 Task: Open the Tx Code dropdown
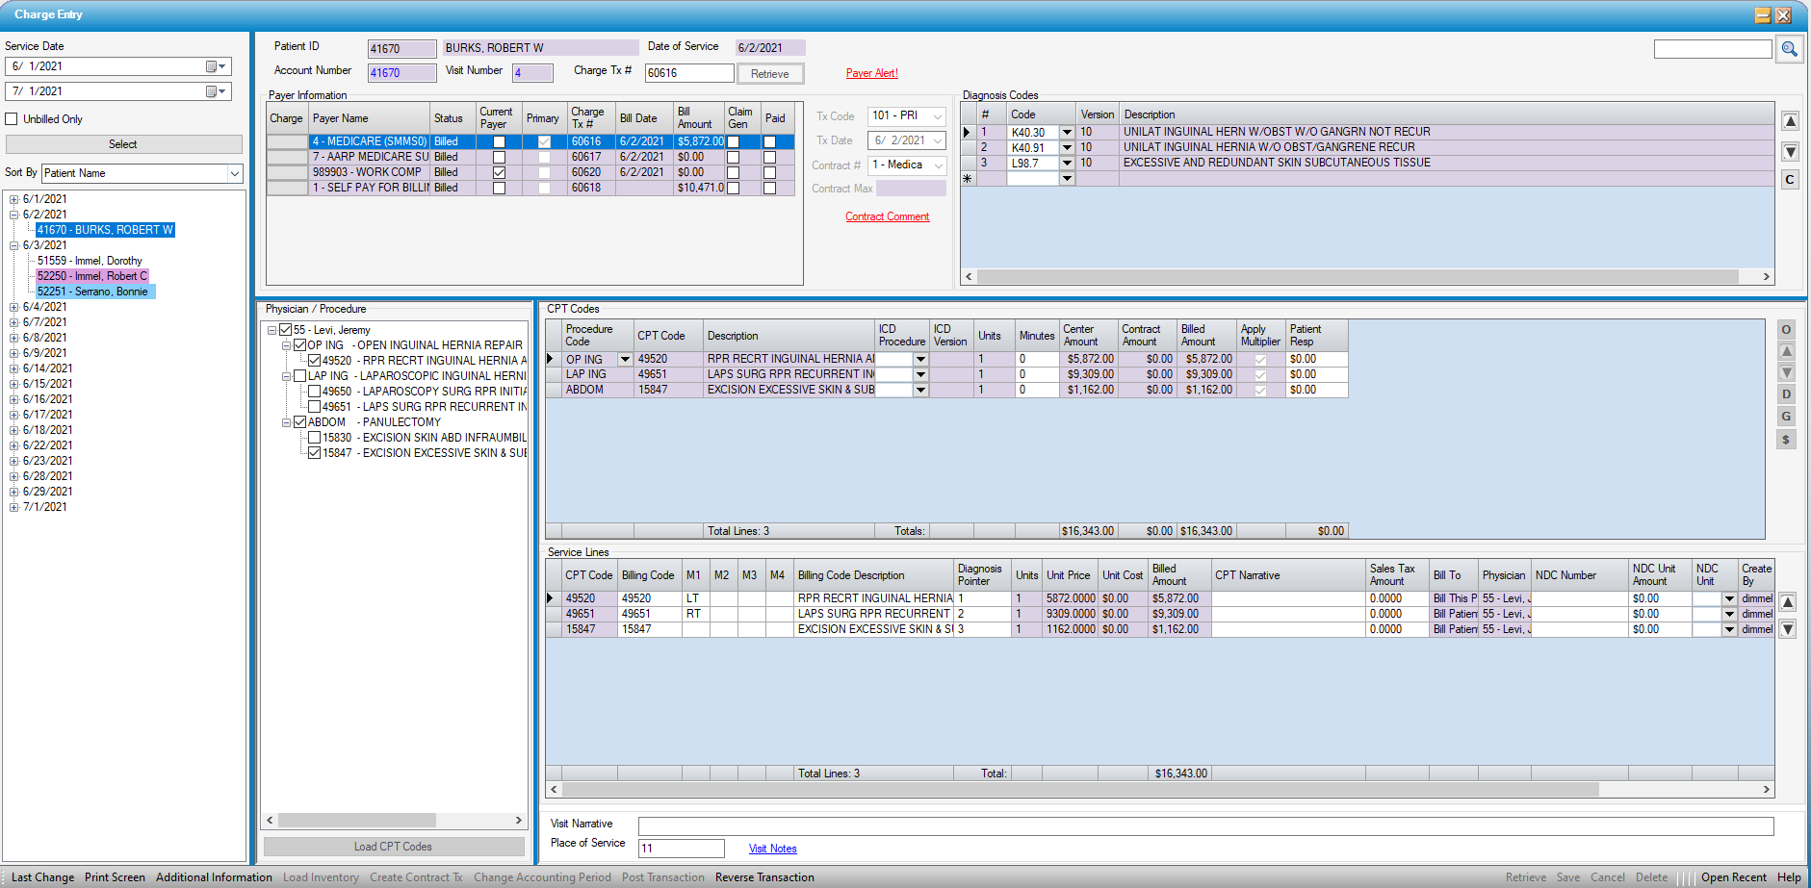pos(937,116)
